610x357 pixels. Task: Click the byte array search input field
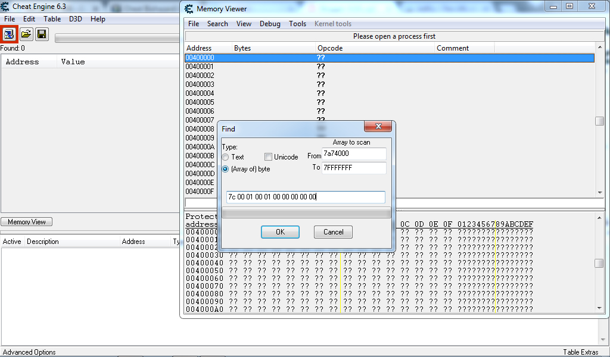[x=306, y=197]
